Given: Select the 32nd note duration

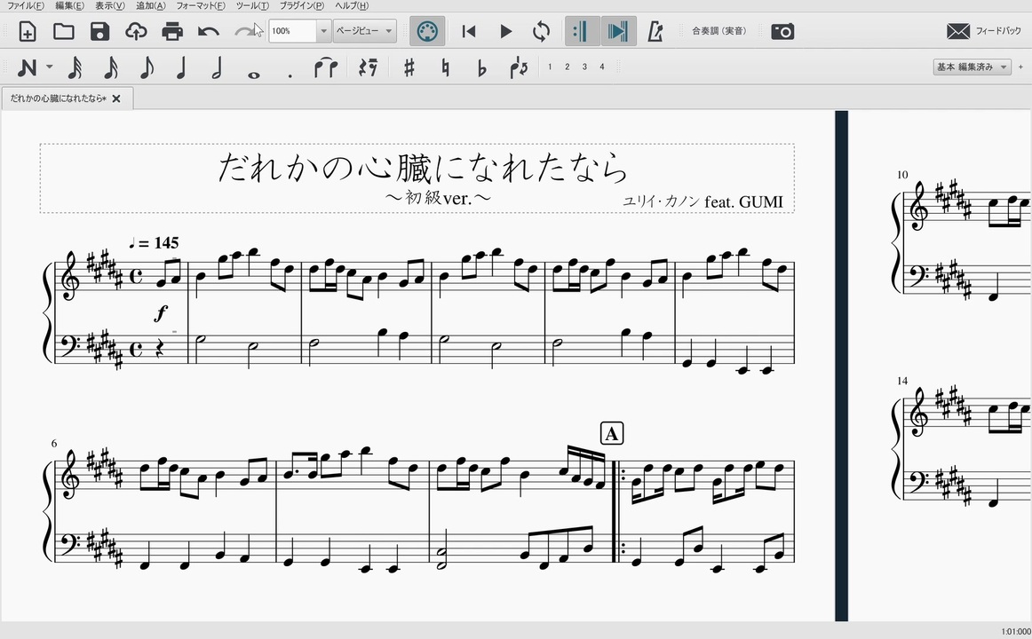Looking at the screenshot, I should pos(75,67).
